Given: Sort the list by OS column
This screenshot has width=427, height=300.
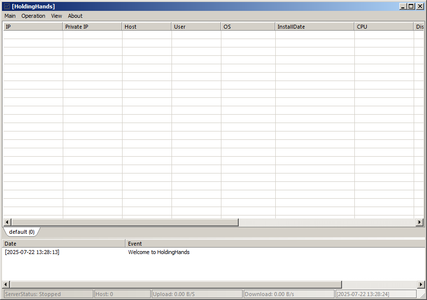Looking at the screenshot, I should (248, 27).
